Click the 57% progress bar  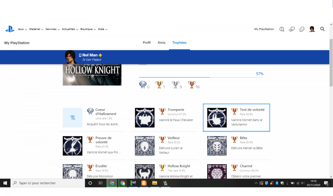coord(201,77)
